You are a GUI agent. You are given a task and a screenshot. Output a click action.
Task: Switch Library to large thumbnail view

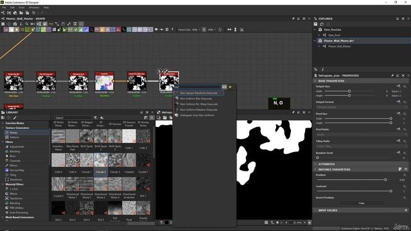pyautogui.click(x=152, y=118)
